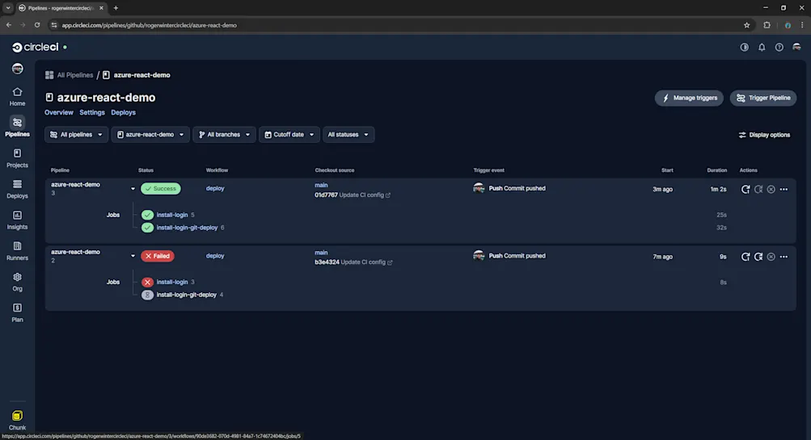Click the Failed status badge
Viewport: 811px width, 440px height.
(157, 256)
